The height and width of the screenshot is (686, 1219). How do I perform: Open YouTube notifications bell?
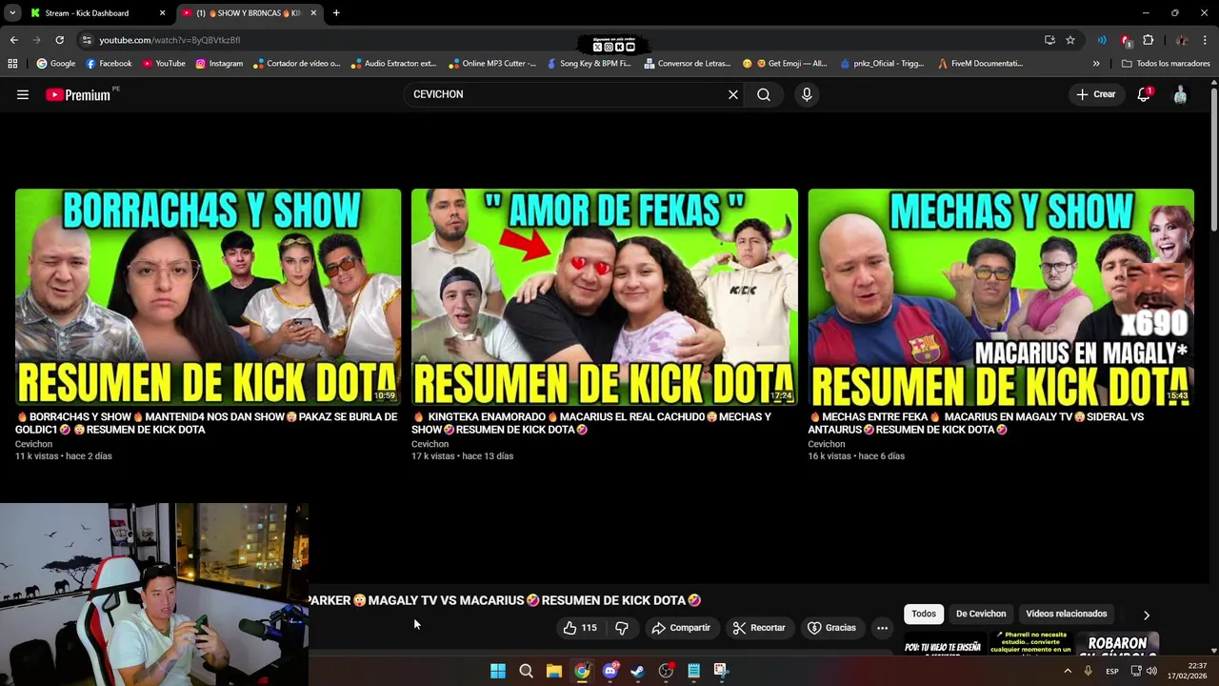1144,94
